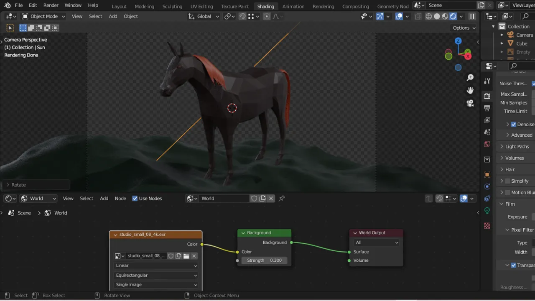Toggle viewport overlays on or off
The image size is (535, 301).
399,16
